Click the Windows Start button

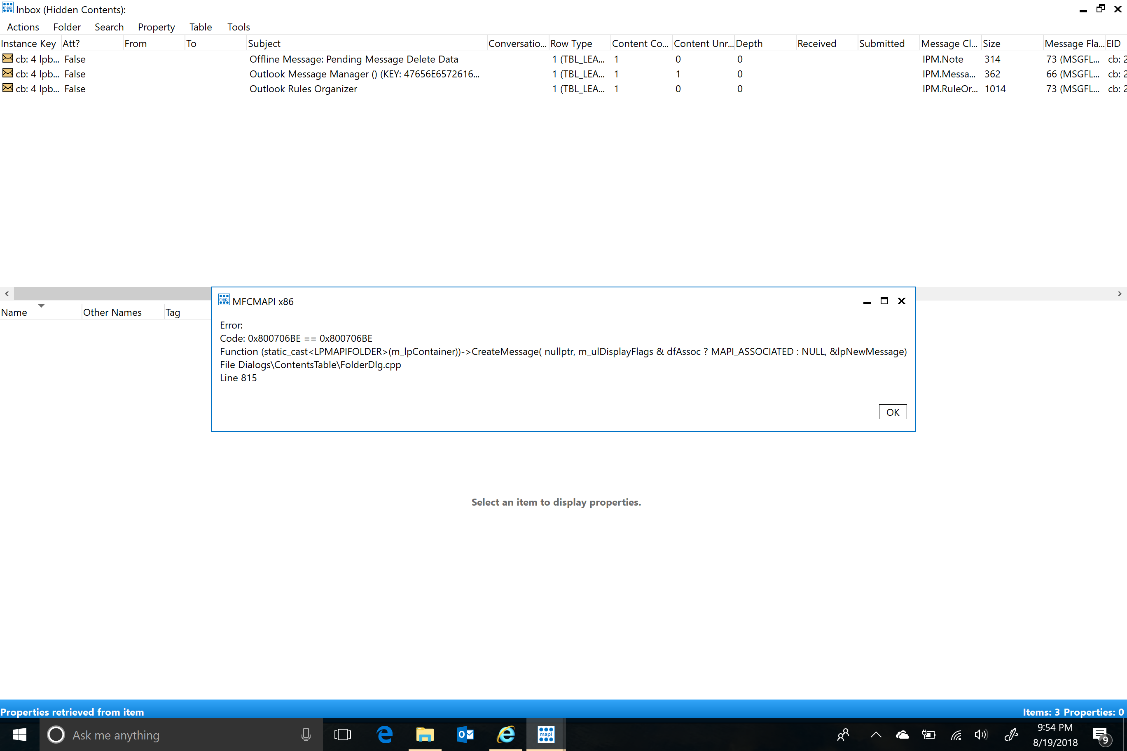pos(19,734)
